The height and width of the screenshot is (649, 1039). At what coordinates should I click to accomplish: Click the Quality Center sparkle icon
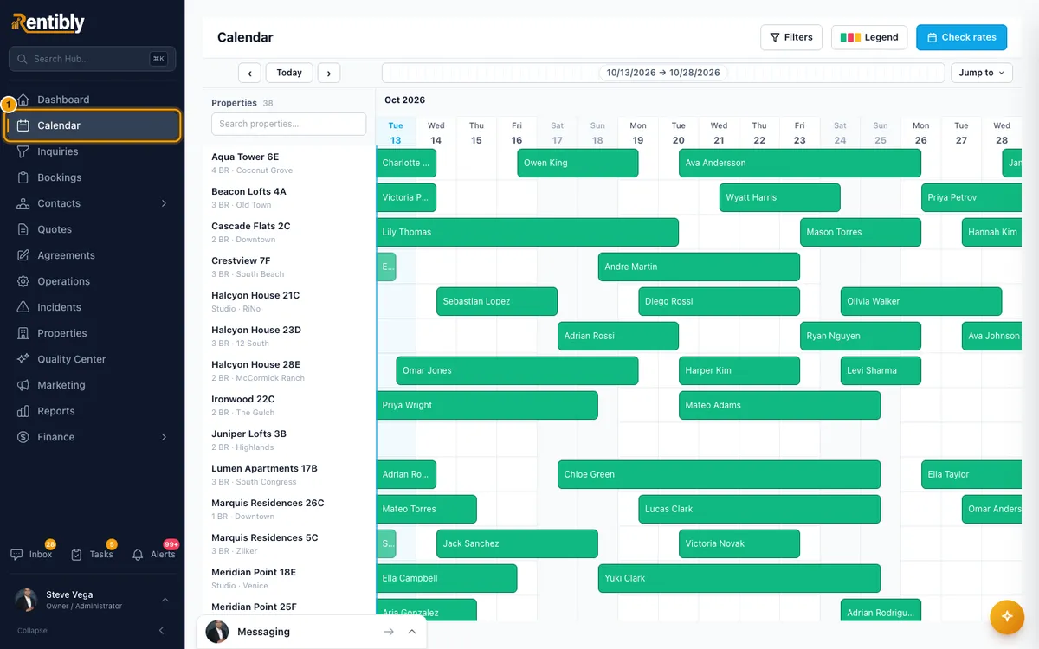[23, 359]
